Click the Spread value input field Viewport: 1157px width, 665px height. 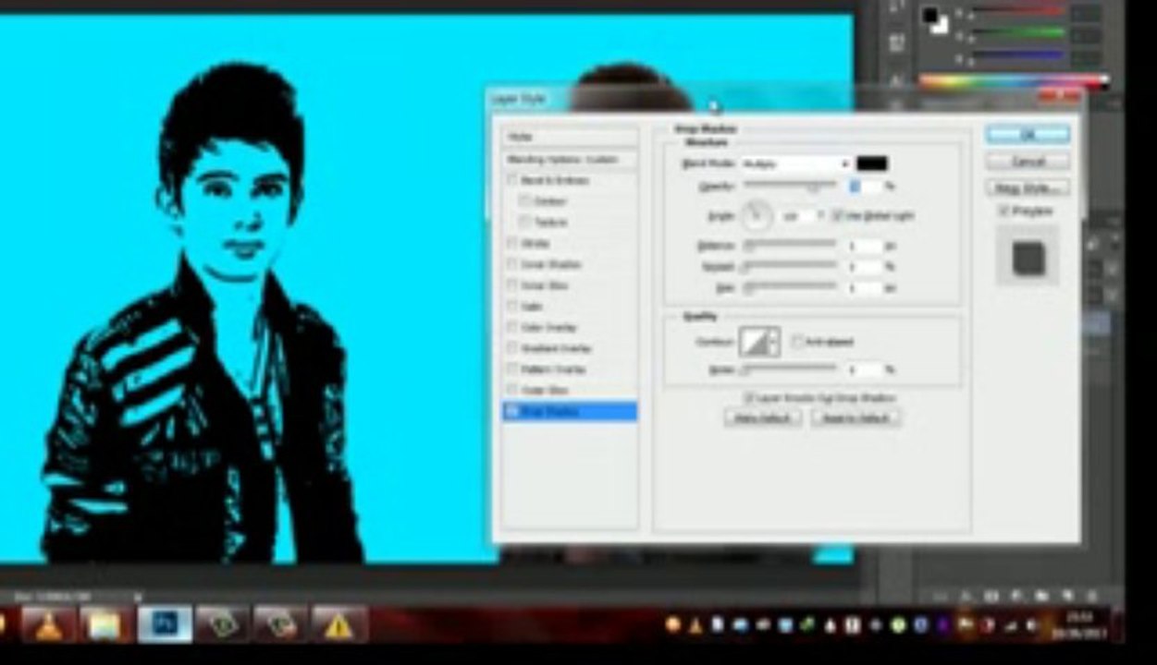tap(866, 267)
